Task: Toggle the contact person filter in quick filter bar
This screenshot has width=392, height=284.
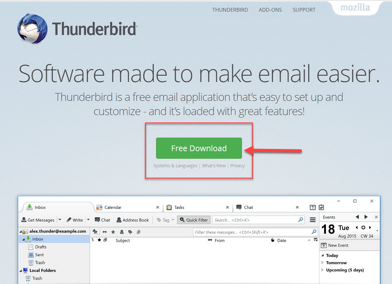Action: [x=122, y=232]
